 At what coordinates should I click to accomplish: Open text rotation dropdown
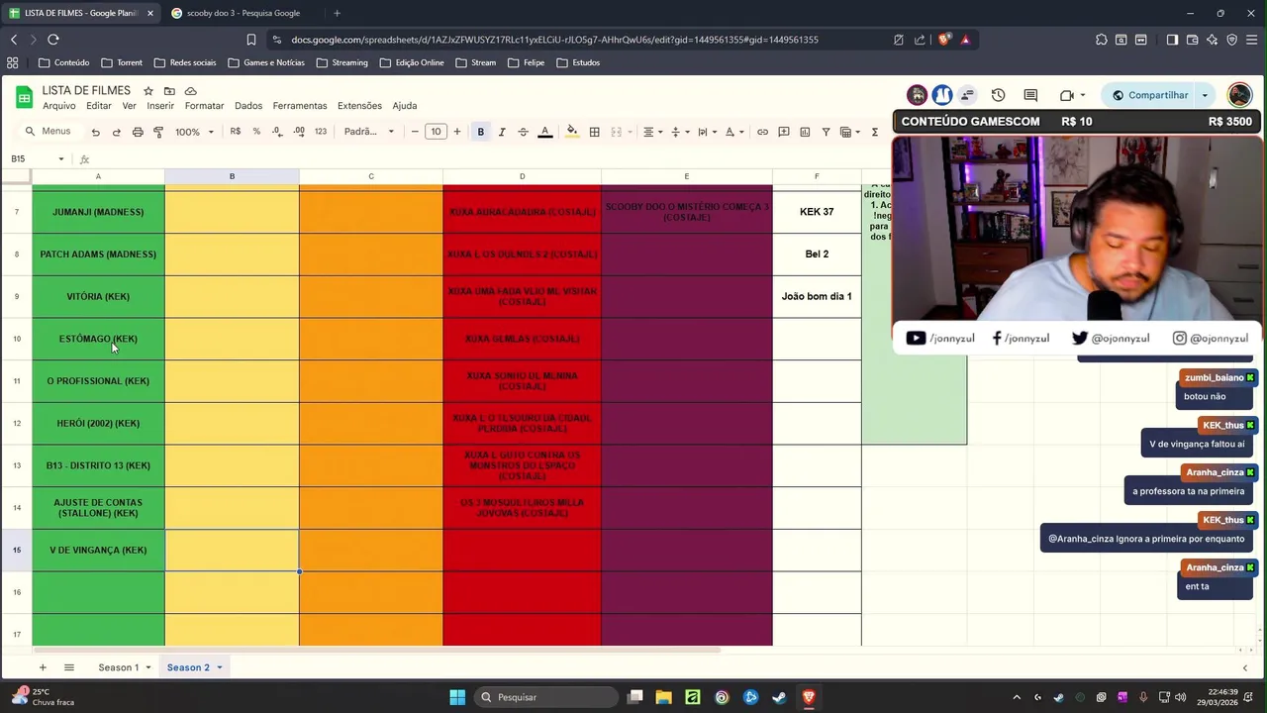tap(734, 132)
